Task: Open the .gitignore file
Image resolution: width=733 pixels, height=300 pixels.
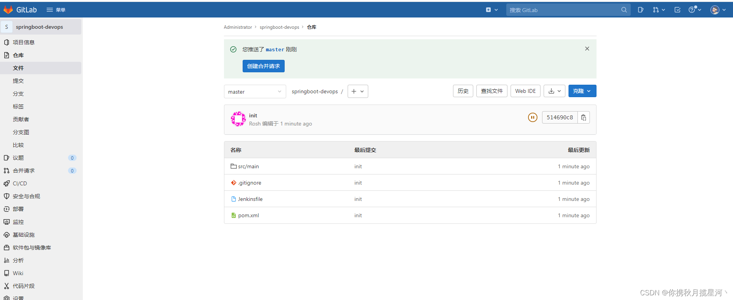Action: [x=250, y=183]
